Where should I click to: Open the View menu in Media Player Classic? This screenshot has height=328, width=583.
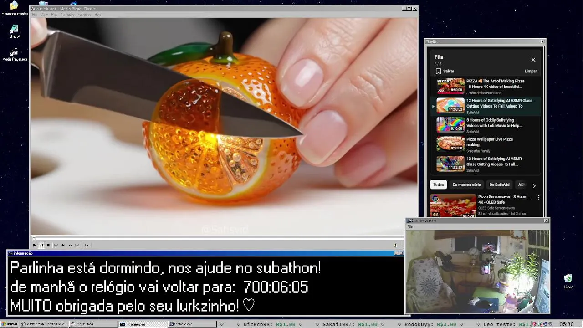[44, 15]
